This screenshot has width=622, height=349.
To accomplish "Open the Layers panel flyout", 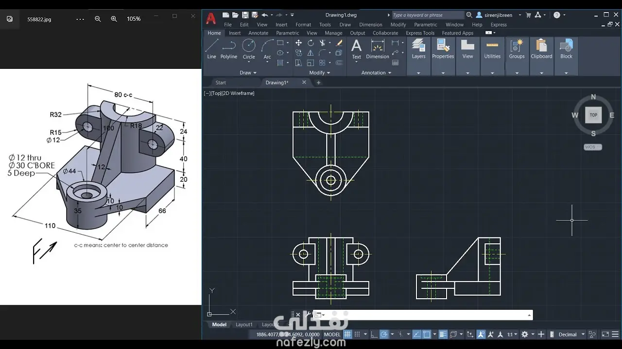I will (x=418, y=73).
